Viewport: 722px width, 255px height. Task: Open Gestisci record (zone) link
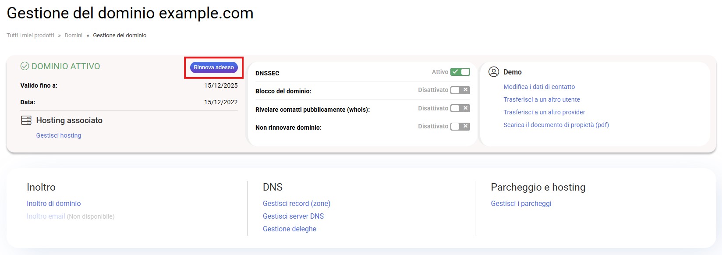[x=297, y=203]
